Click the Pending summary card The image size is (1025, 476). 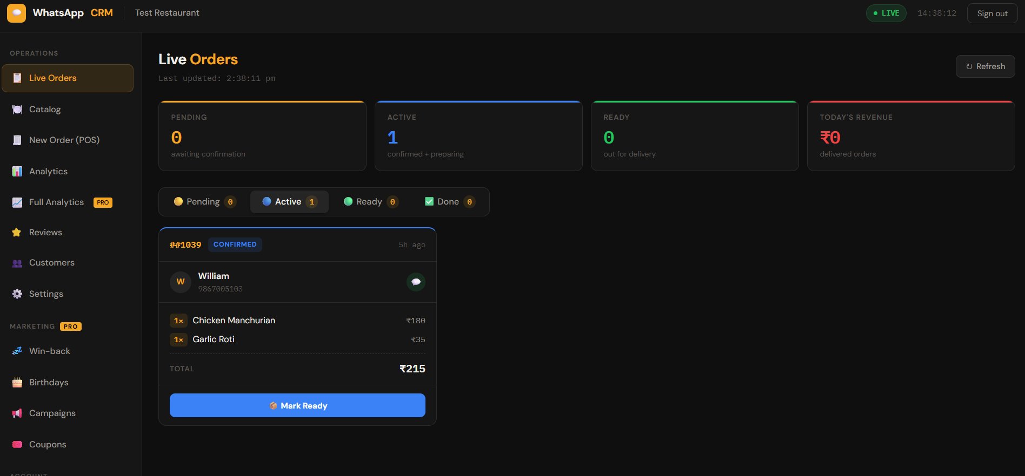pyautogui.click(x=262, y=136)
